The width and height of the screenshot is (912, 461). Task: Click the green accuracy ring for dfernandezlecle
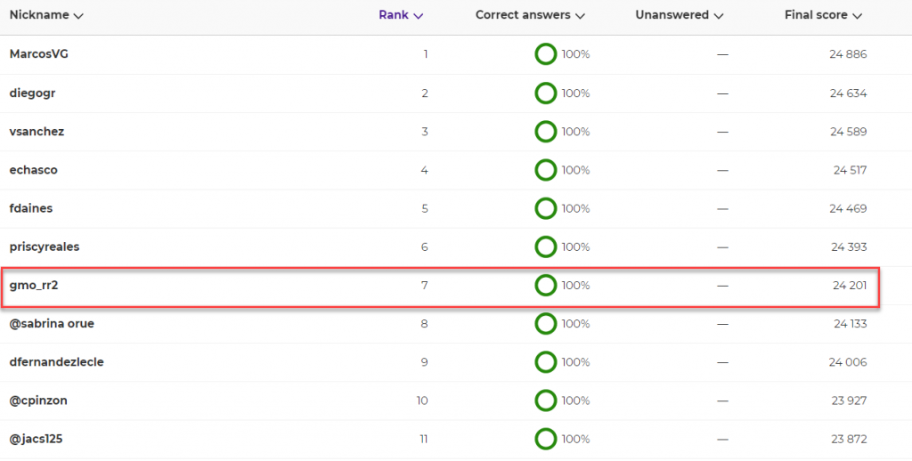pyautogui.click(x=546, y=362)
